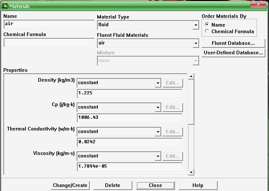Click the Fluent Database button
Image resolution: width=269 pixels, height=191 pixels.
233,43
